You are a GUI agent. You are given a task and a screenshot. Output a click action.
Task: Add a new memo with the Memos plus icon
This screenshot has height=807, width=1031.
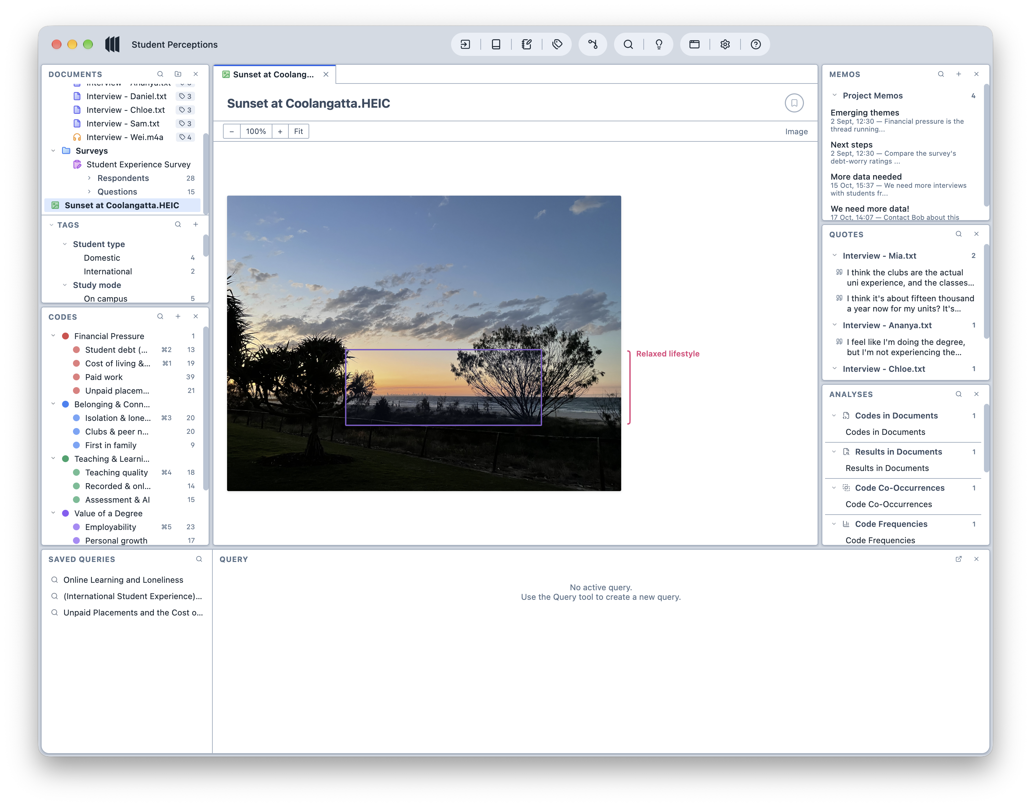pyautogui.click(x=959, y=74)
